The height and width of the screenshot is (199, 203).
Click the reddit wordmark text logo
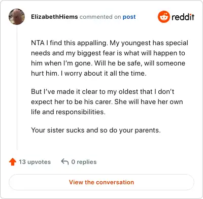click(183, 17)
